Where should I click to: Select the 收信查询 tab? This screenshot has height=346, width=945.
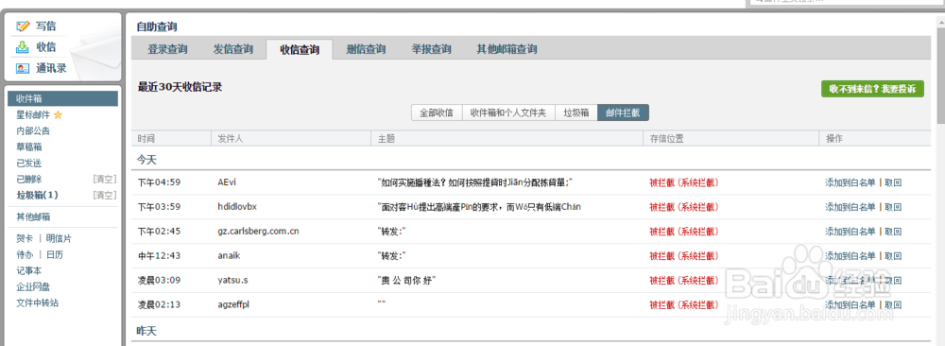[300, 49]
